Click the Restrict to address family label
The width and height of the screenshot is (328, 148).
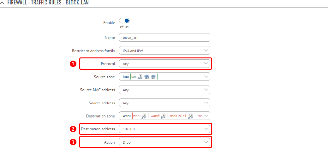click(x=94, y=51)
